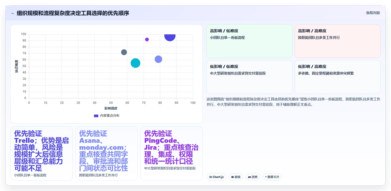Select the 象限判断 label in the header
This screenshot has width=391, height=191.
pos(373,13)
